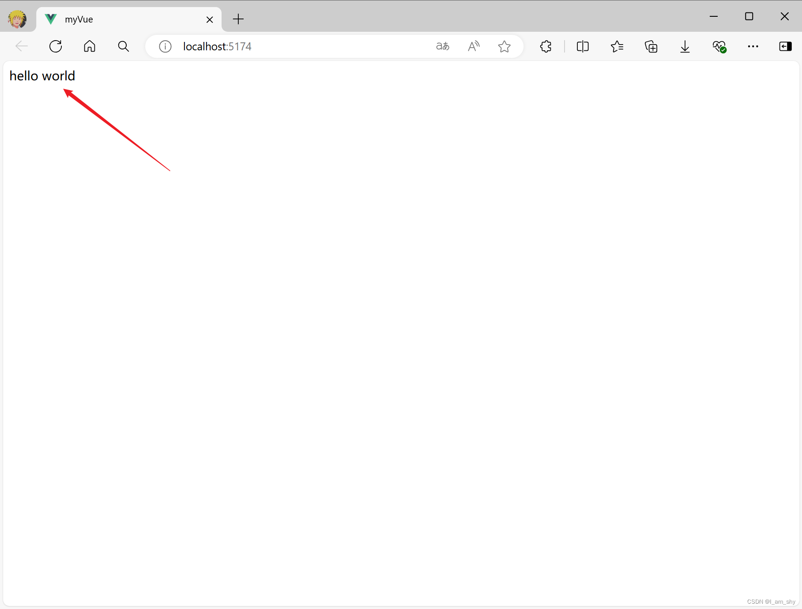Open Collections
The image size is (802, 609).
point(651,46)
